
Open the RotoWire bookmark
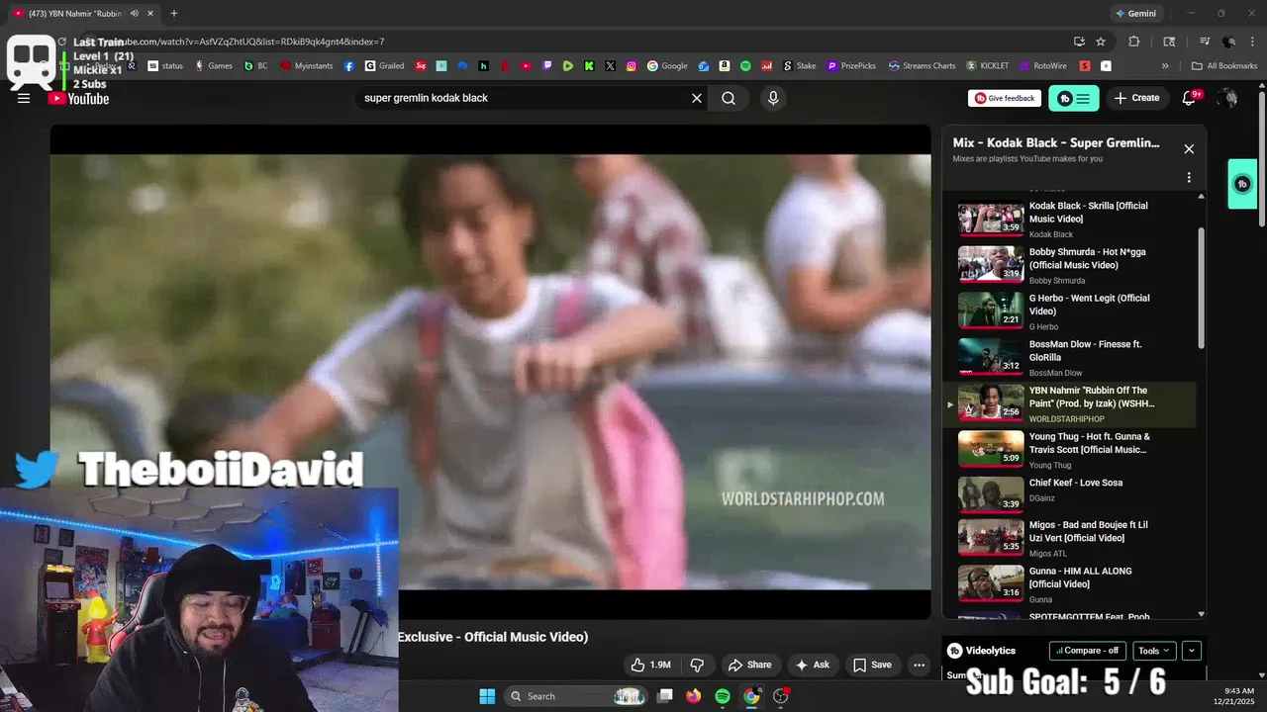tap(1043, 66)
